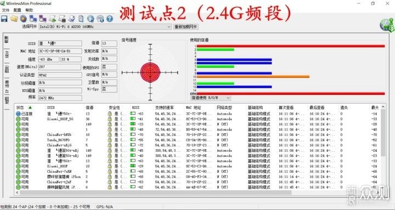Click the save floppy disk icon
Image resolution: width=395 pixels, height=210 pixels.
tap(4, 19)
